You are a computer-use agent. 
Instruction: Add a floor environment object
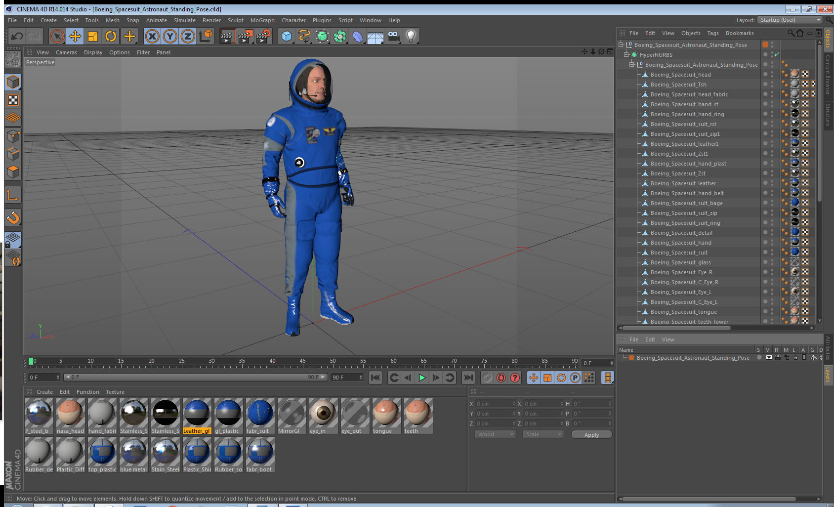pyautogui.click(x=375, y=36)
